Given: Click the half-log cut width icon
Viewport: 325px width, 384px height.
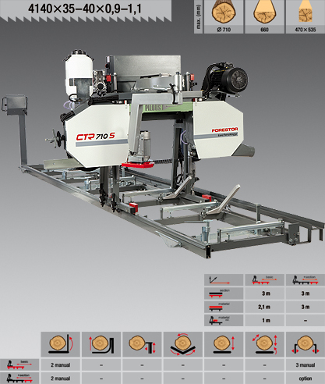Looking at the screenshot, I should [x=264, y=12].
